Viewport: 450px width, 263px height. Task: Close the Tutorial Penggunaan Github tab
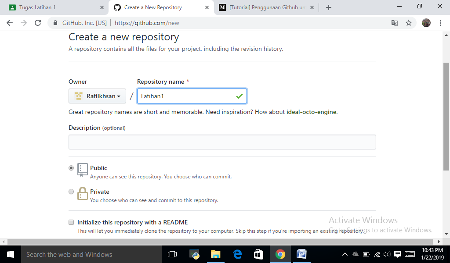point(312,7)
